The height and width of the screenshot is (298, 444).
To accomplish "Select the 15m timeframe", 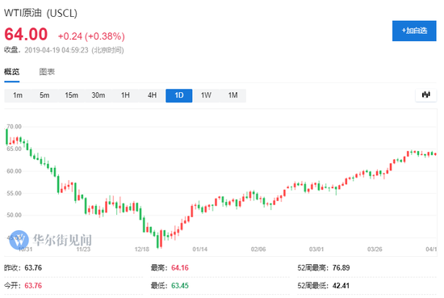I will click(x=71, y=95).
